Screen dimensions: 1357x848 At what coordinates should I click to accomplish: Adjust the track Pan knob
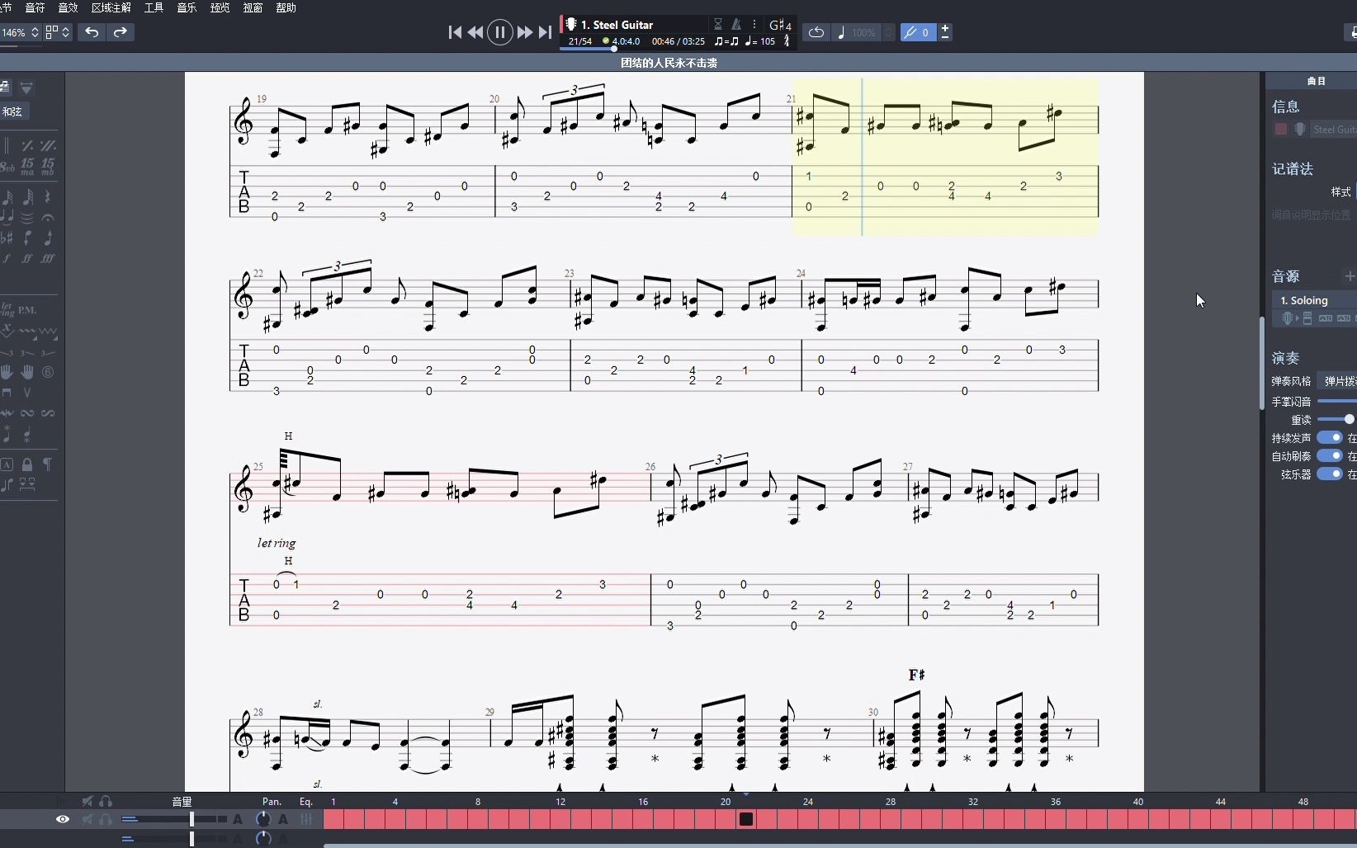[263, 819]
